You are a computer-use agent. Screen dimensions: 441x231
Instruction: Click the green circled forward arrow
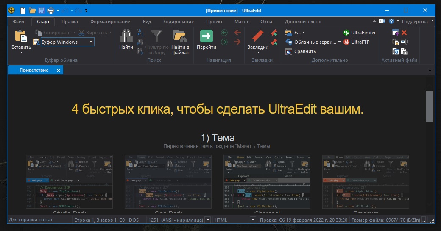click(x=224, y=42)
